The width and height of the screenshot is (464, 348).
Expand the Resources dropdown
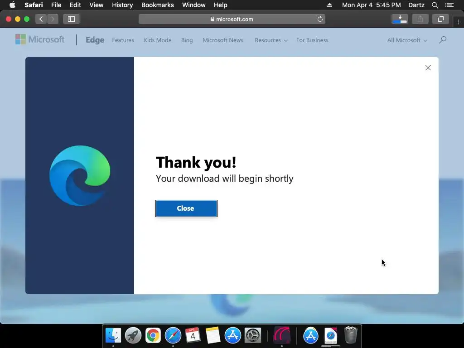[271, 40]
